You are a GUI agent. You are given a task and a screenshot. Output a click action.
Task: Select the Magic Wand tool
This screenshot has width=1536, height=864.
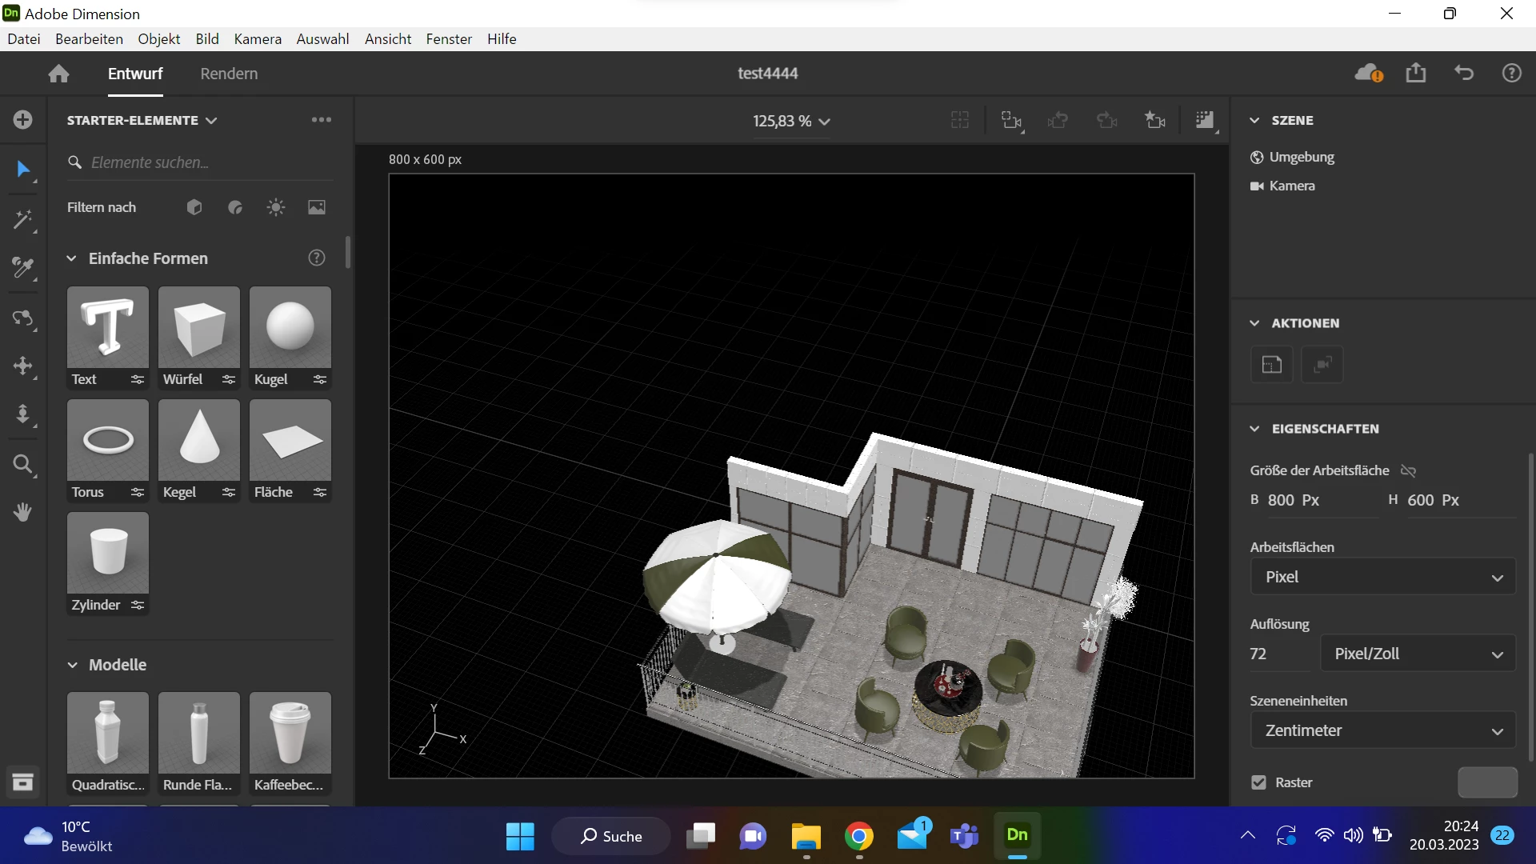(22, 219)
